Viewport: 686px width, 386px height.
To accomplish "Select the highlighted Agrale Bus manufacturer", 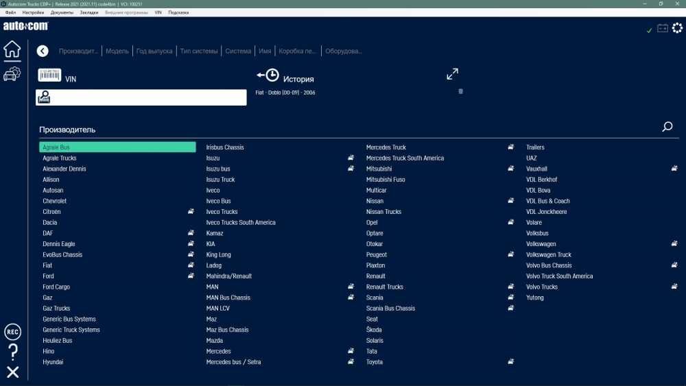I will pos(118,147).
